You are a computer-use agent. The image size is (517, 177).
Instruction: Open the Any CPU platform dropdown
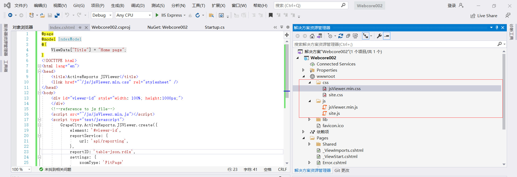point(150,15)
